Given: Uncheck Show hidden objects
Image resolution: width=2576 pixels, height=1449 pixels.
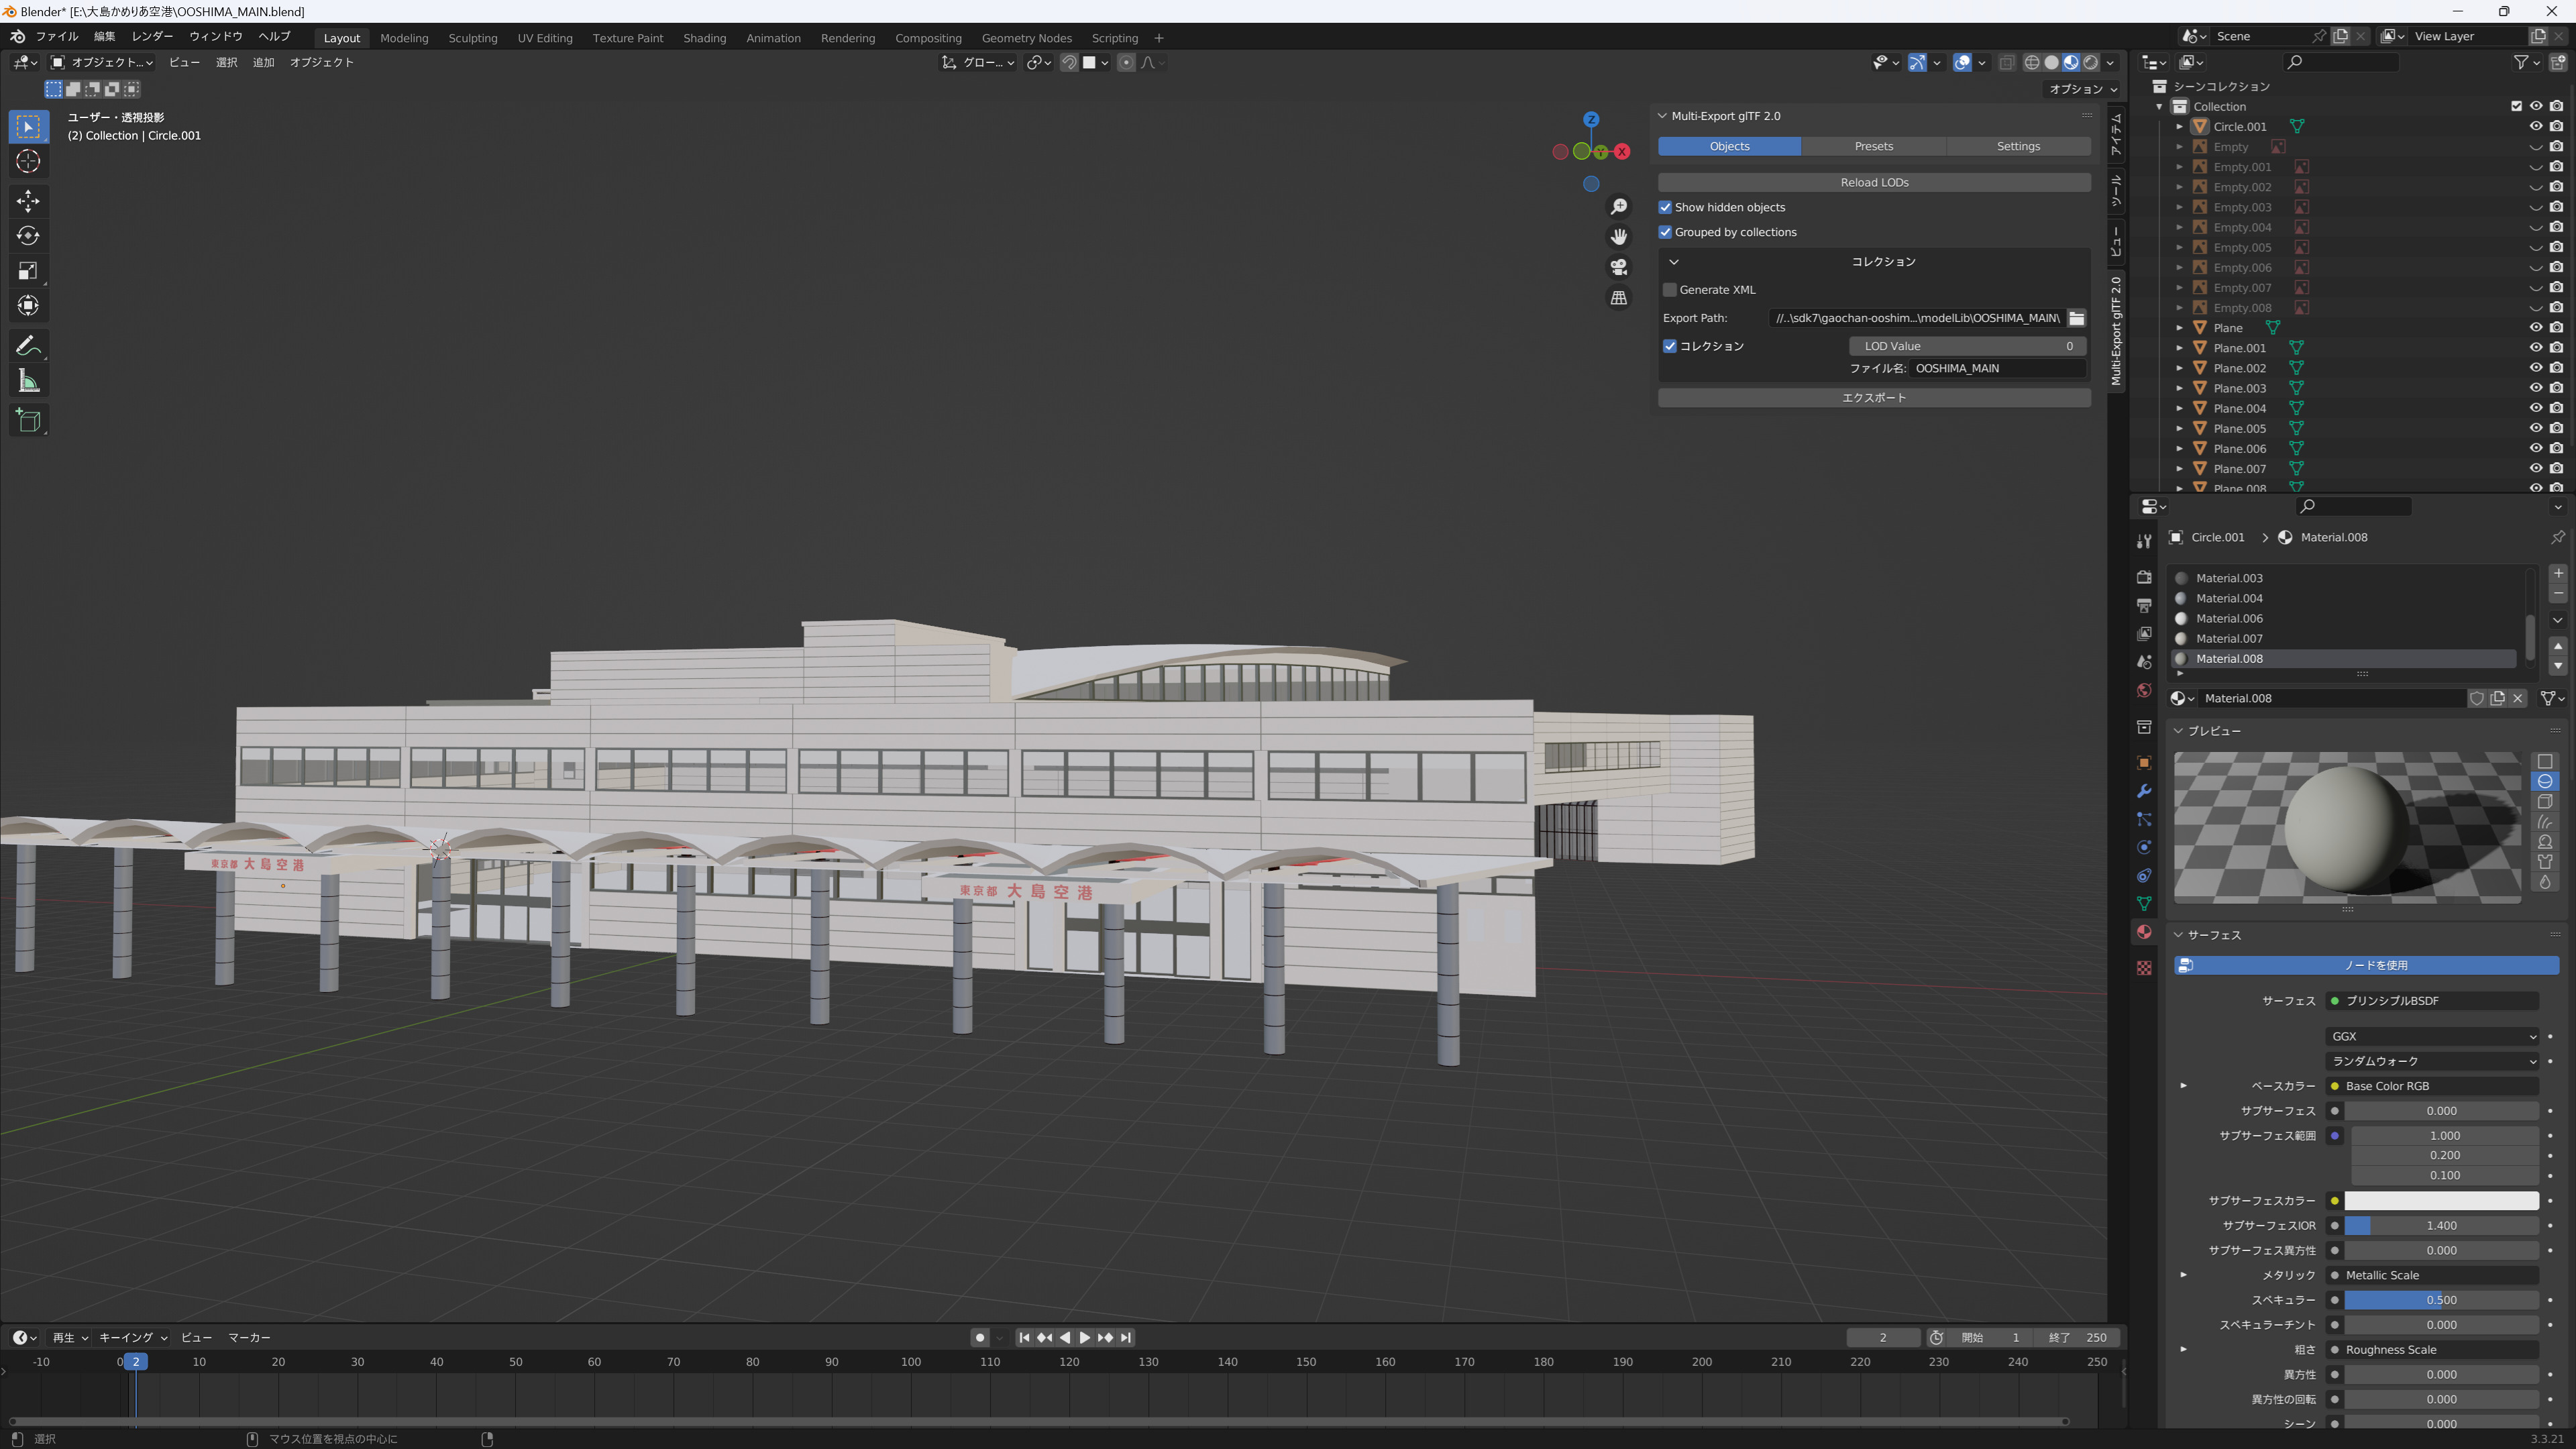Looking at the screenshot, I should 1665,207.
